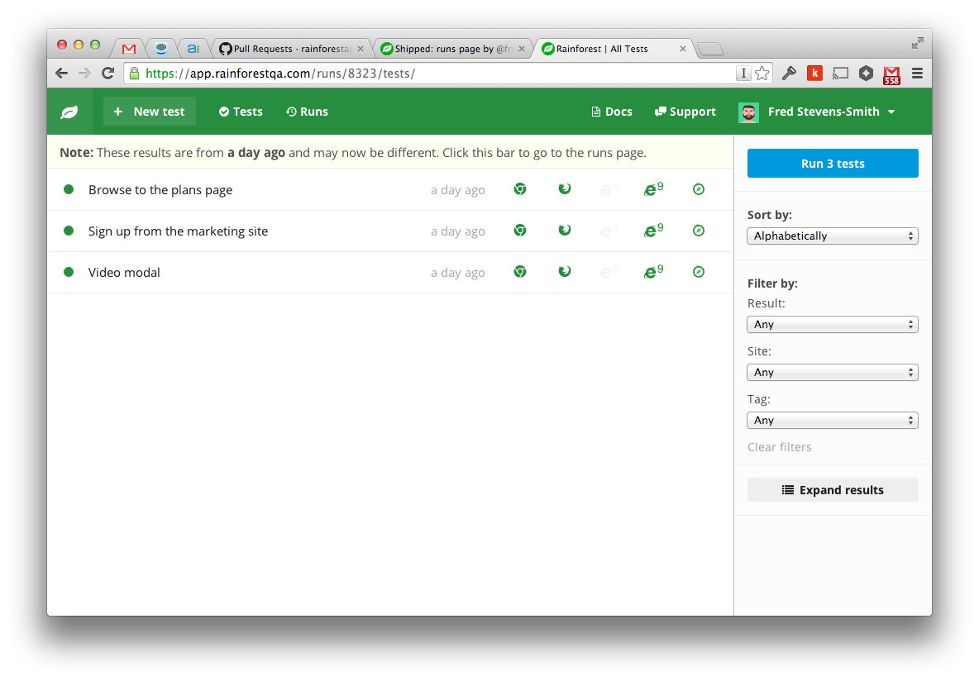
Task: Click the IE8 icon for Sign up from the marketing site
Action: 608,231
